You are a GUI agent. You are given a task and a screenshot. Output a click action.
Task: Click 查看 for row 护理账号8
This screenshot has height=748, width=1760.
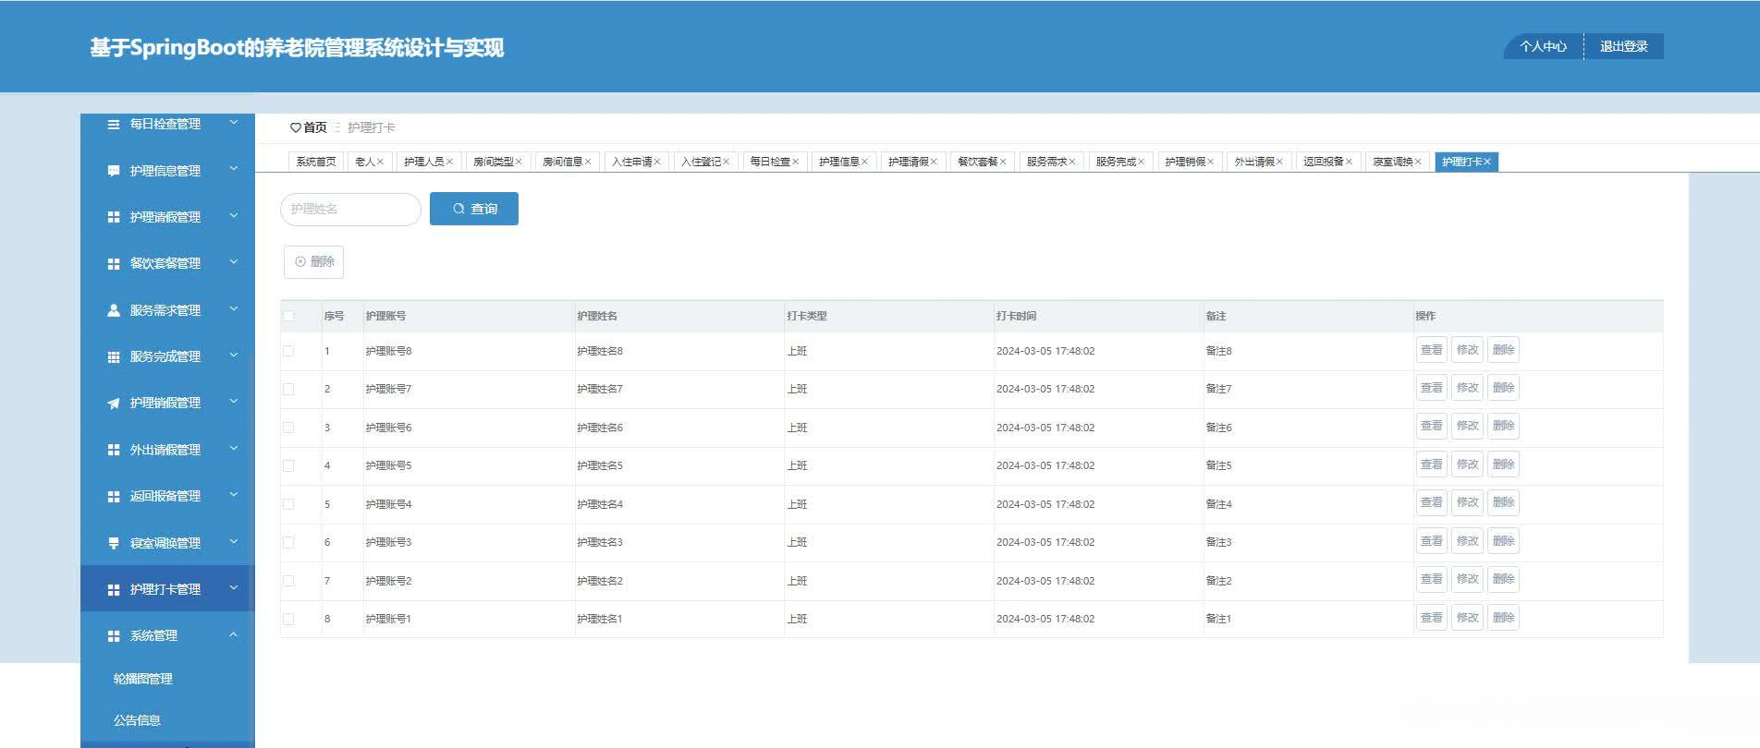tap(1432, 350)
